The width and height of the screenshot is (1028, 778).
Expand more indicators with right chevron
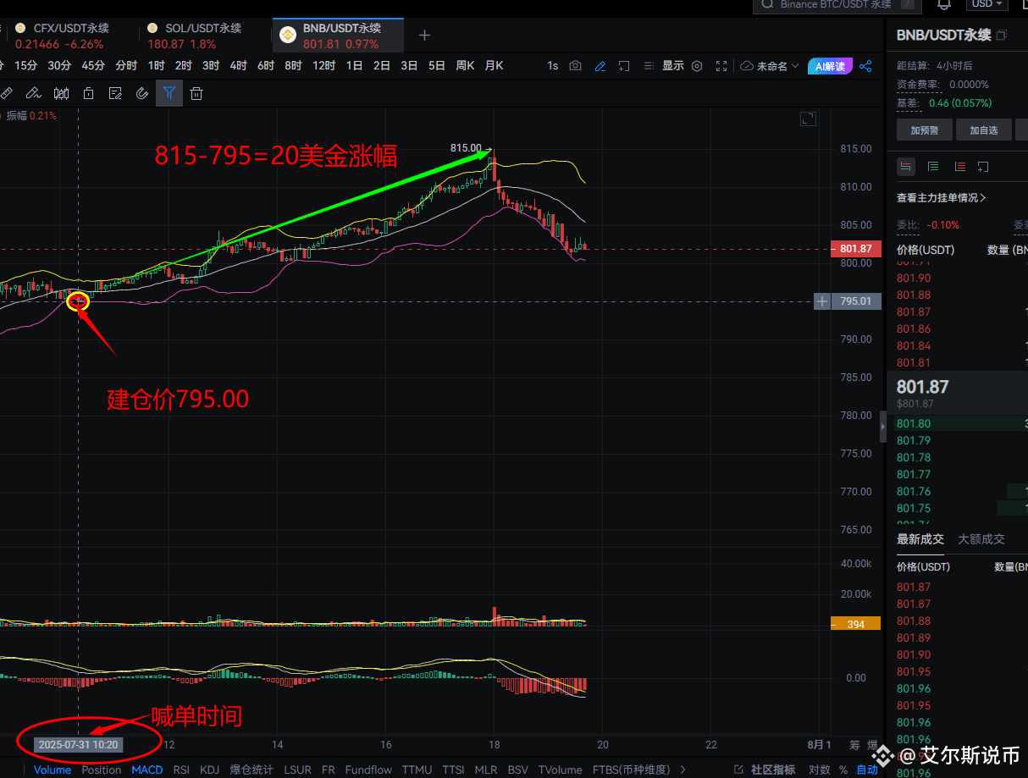coord(683,770)
